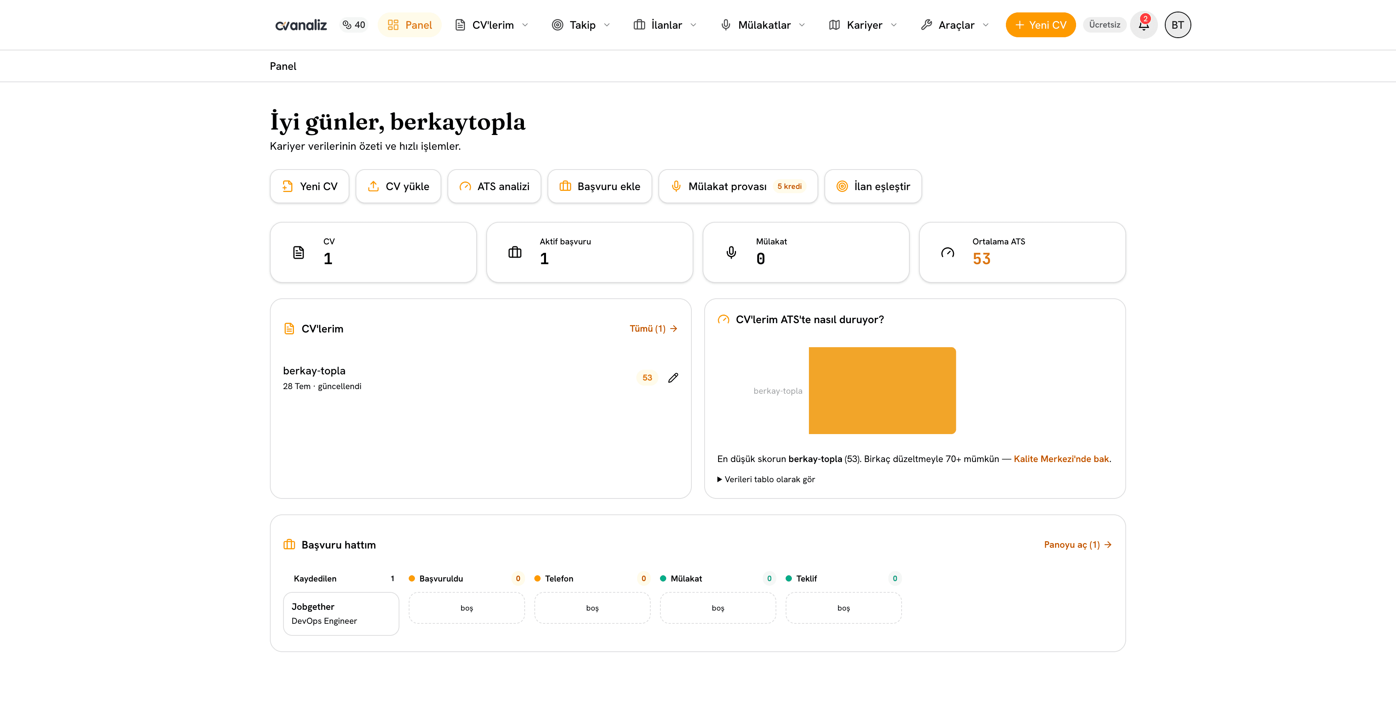
Task: Open the Mülakatlar menu
Action: tap(763, 25)
